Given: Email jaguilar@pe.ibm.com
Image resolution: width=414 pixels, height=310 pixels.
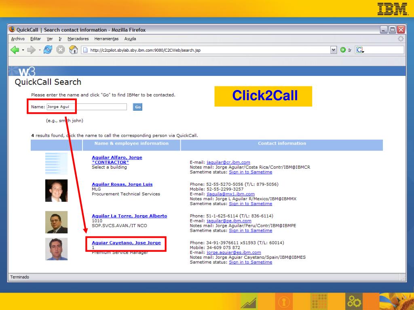Looking at the screenshot, I should [229, 221].
